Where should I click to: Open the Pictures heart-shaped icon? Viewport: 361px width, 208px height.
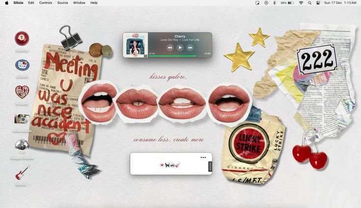(22, 92)
